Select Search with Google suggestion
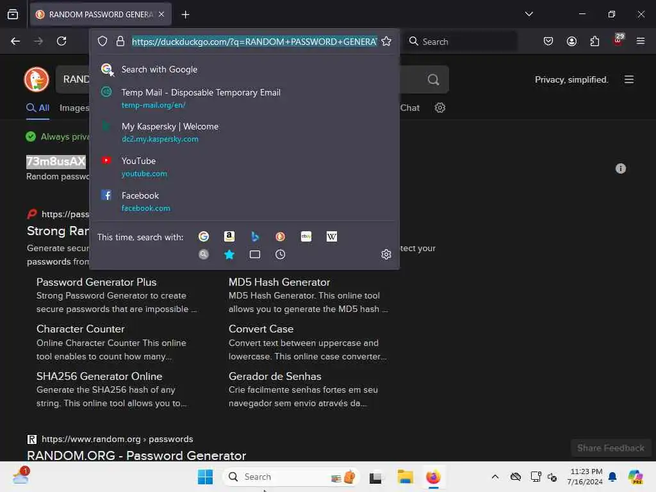The image size is (656, 492). tap(244, 69)
